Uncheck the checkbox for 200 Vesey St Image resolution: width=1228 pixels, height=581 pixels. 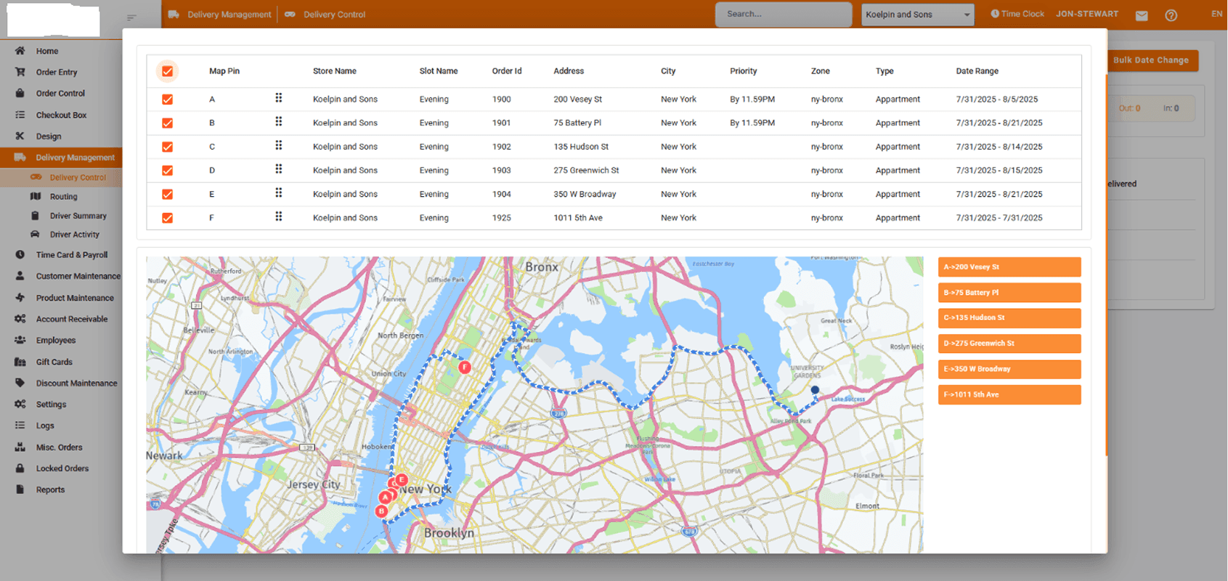click(x=168, y=99)
